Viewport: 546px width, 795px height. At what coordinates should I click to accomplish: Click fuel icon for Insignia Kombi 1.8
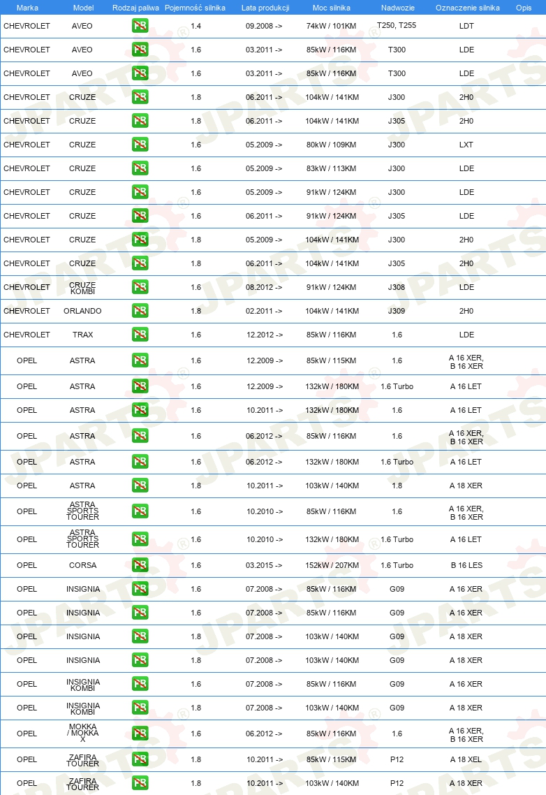[140, 708]
